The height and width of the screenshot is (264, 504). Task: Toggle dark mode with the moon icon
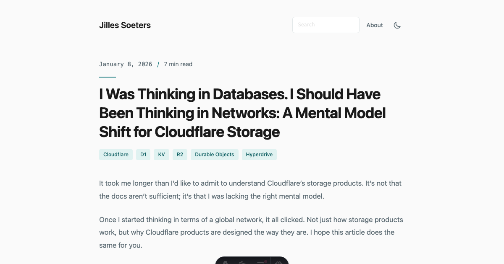[x=397, y=25]
